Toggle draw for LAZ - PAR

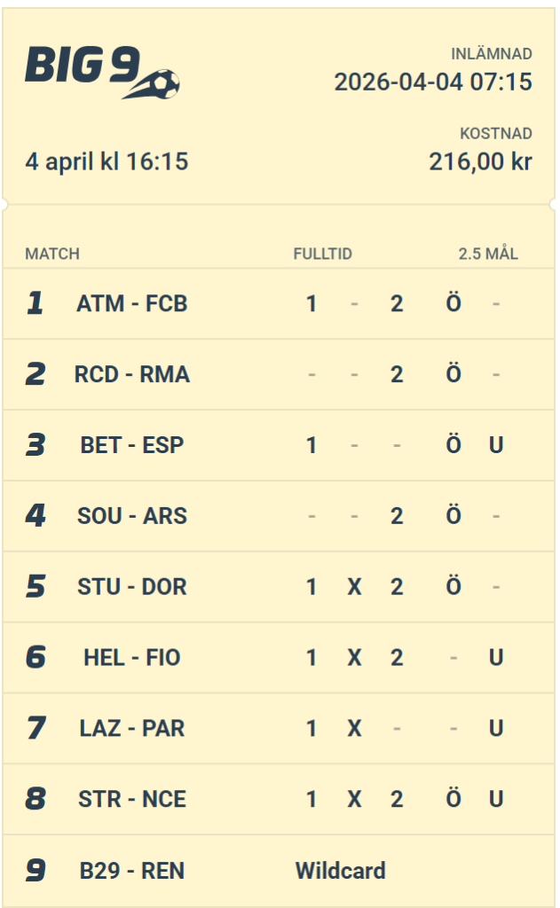click(x=354, y=729)
